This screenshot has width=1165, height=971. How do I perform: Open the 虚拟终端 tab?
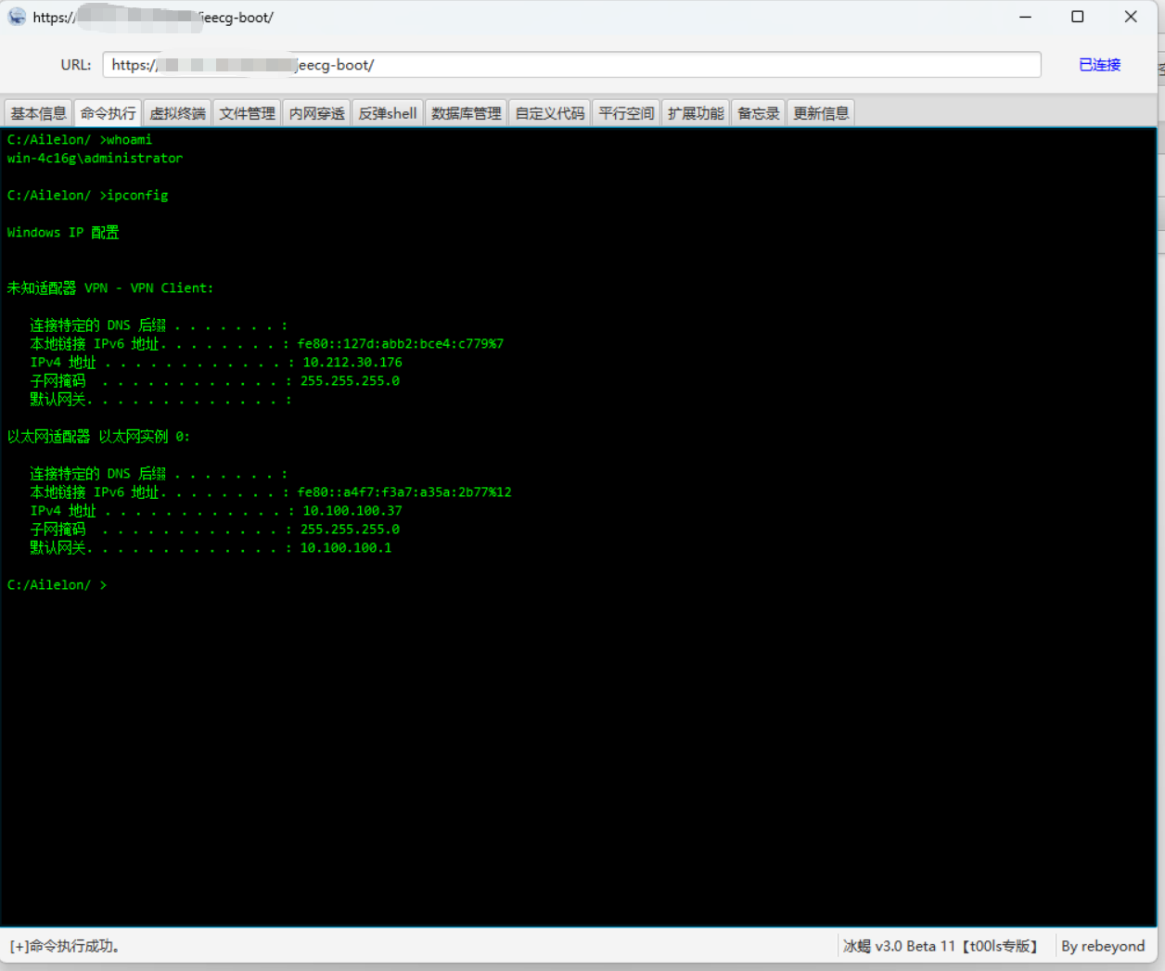click(x=177, y=113)
